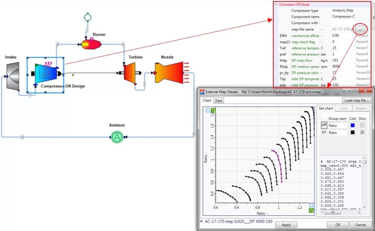
Task: Click reference pressure value 1
Action: tap(333, 54)
